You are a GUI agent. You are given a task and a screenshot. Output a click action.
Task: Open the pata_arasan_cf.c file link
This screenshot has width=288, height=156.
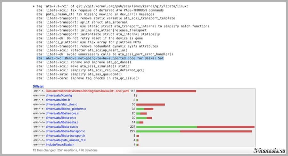click(x=66, y=140)
